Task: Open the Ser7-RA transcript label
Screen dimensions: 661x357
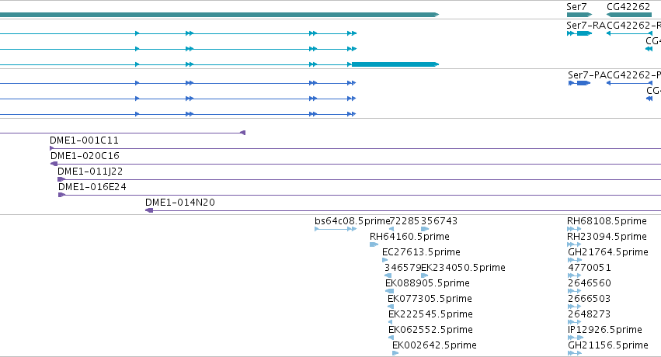Action: tap(586, 26)
